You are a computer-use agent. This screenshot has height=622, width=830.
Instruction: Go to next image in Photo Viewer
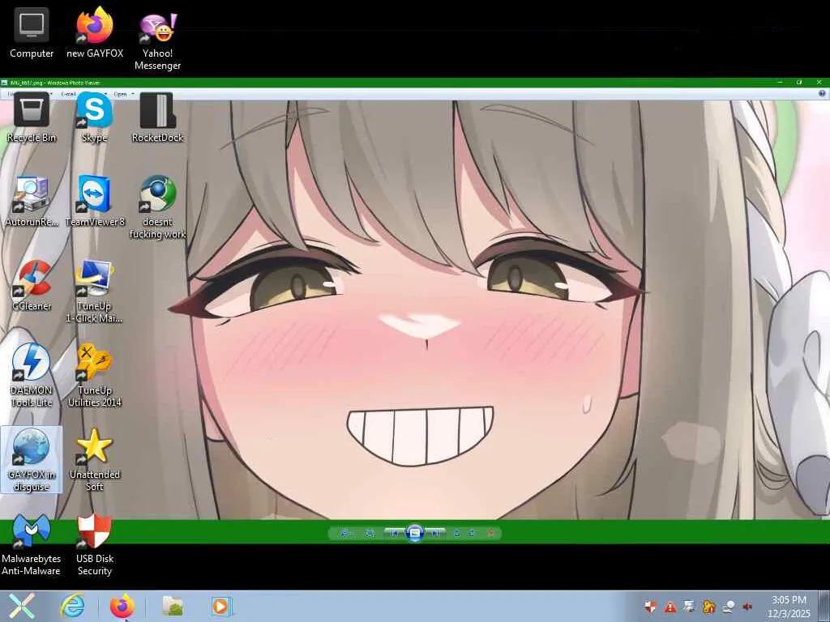[x=434, y=533]
